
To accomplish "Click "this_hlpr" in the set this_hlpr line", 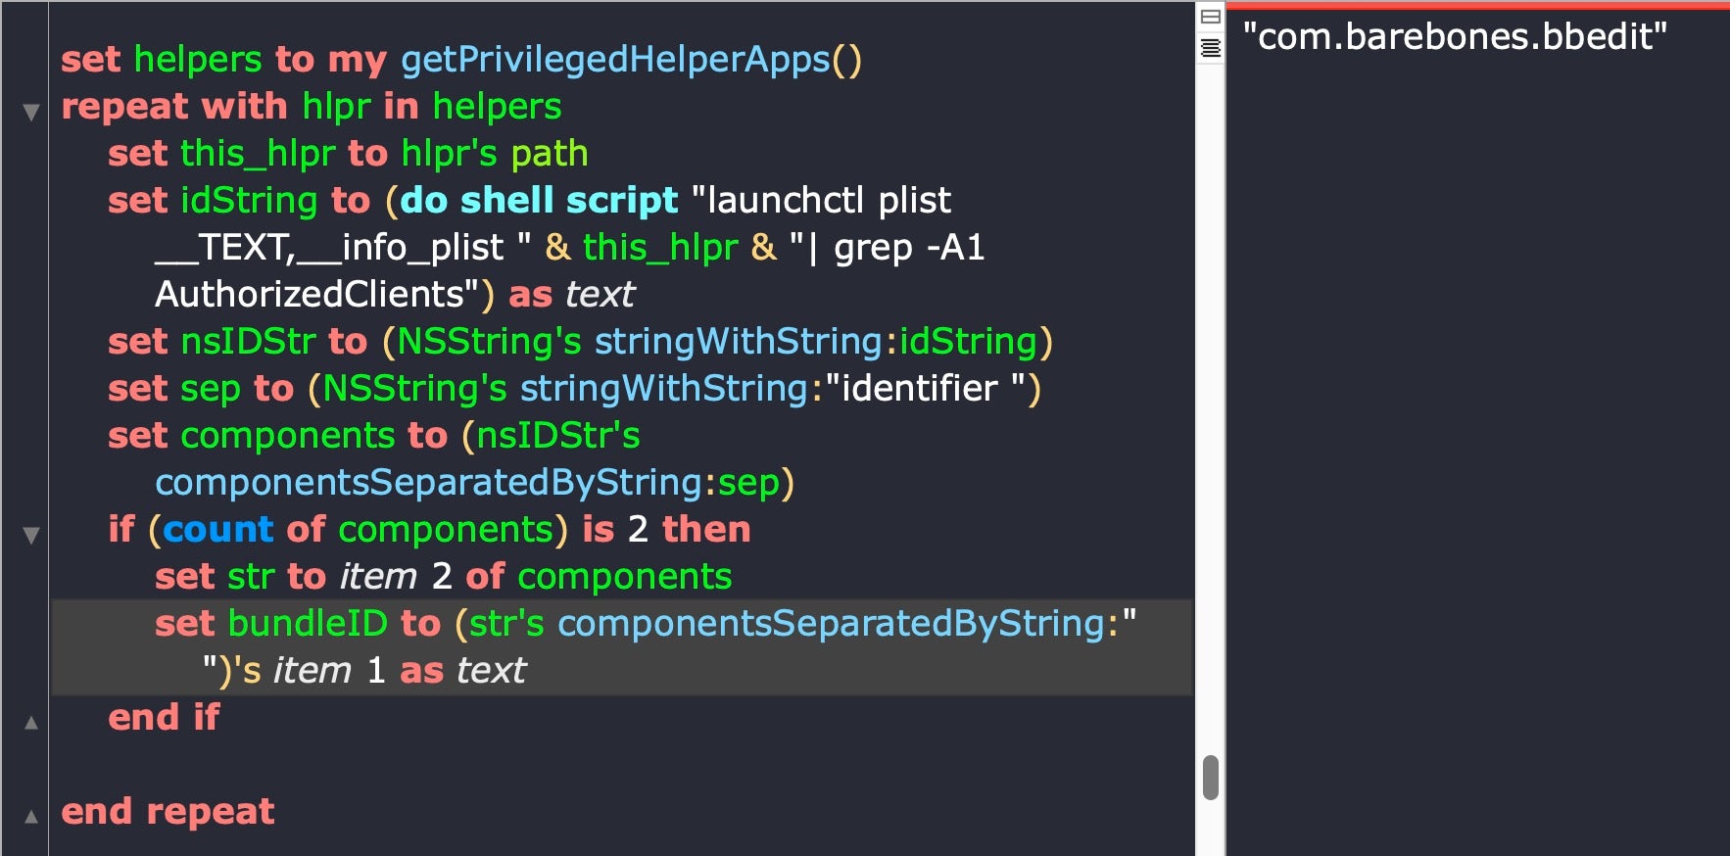I will pyautogui.click(x=258, y=154).
